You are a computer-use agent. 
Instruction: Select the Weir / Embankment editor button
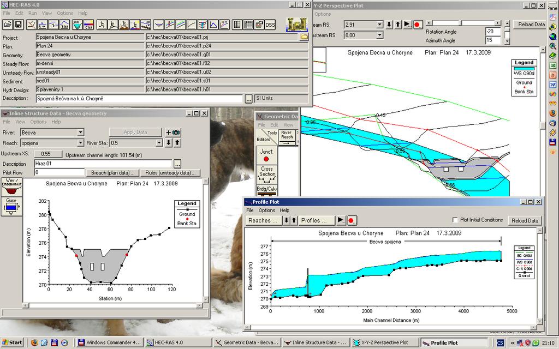pos(11,187)
